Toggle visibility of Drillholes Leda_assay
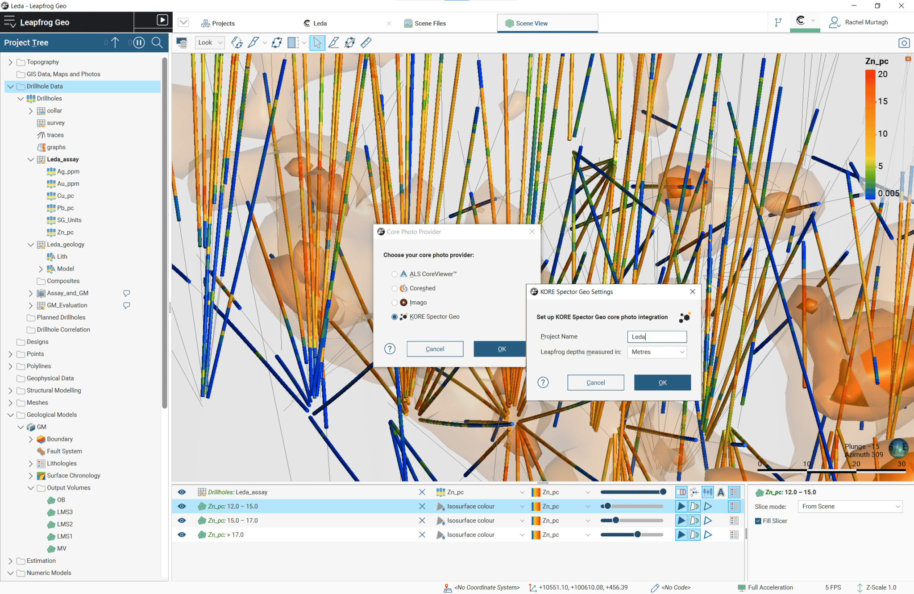Image resolution: width=914 pixels, height=594 pixels. point(182,492)
